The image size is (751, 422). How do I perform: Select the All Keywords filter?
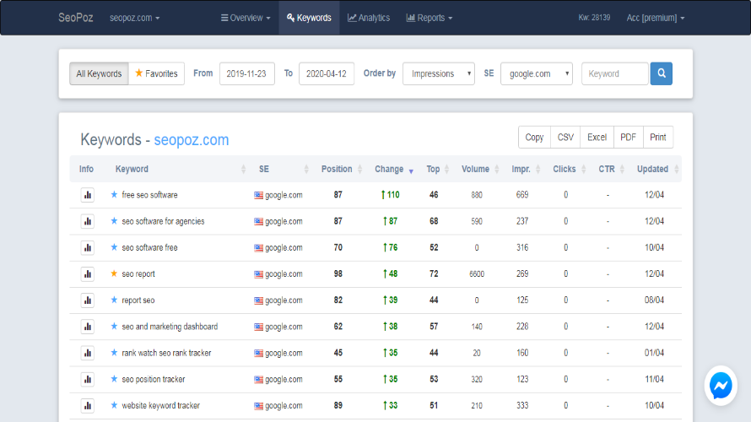point(99,73)
